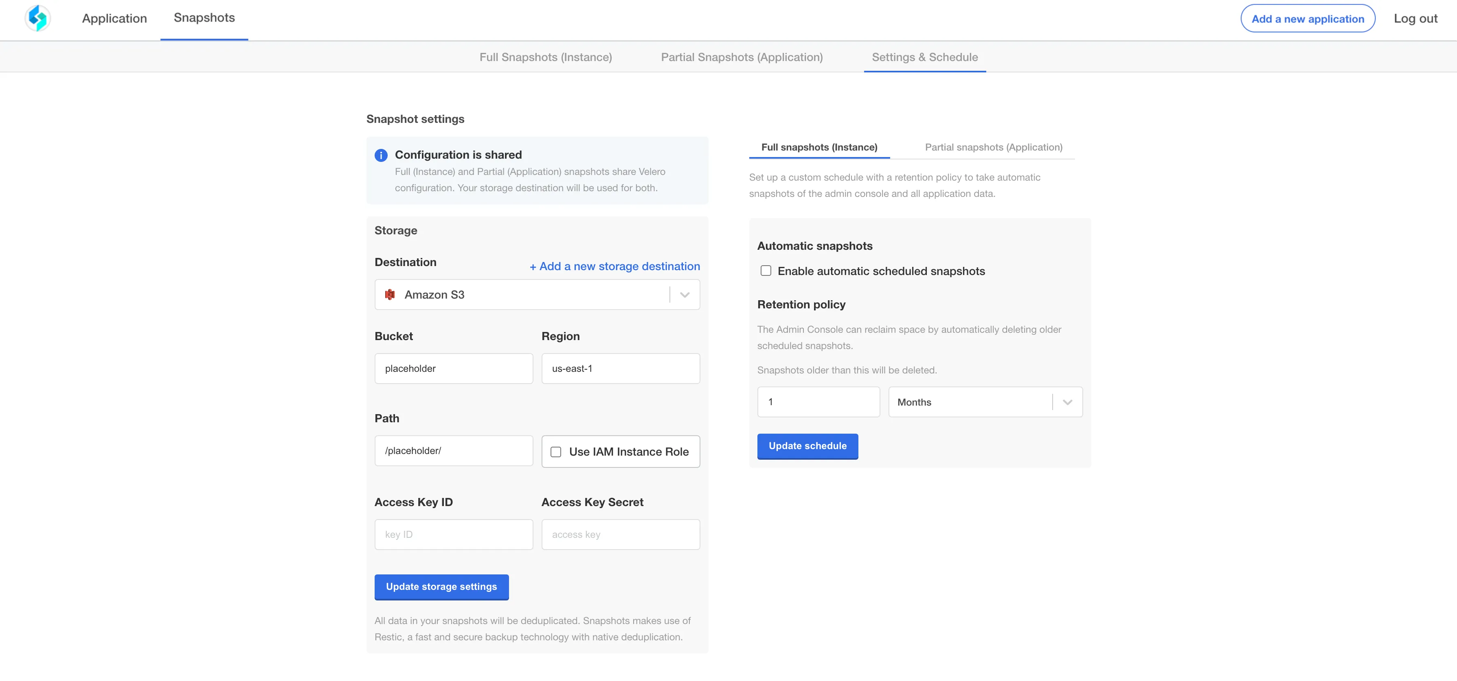
Task: Enable automatic scheduled snapshots checkbox
Action: [x=766, y=271]
